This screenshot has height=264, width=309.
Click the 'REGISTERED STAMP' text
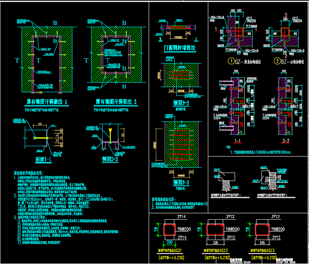(x=240, y=262)
